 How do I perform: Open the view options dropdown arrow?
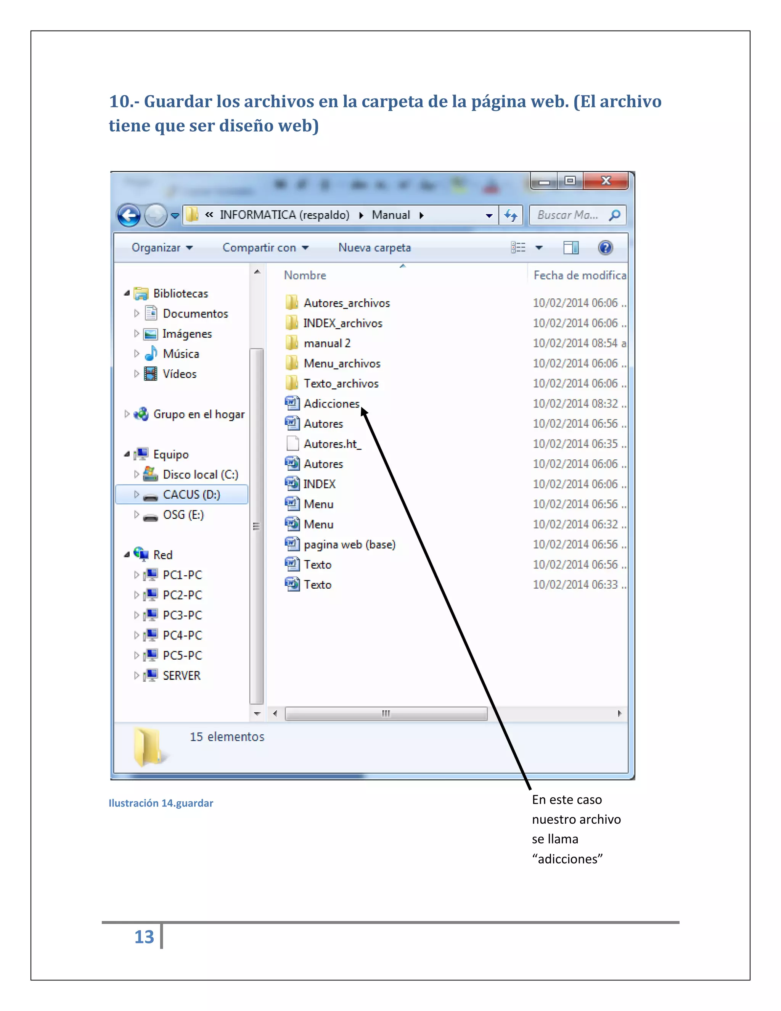click(539, 248)
